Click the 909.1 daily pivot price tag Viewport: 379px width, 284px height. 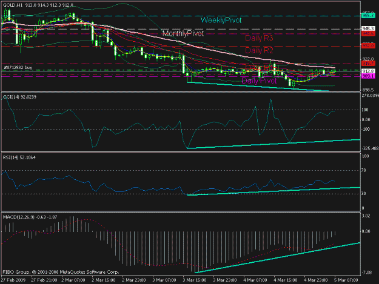point(368,76)
